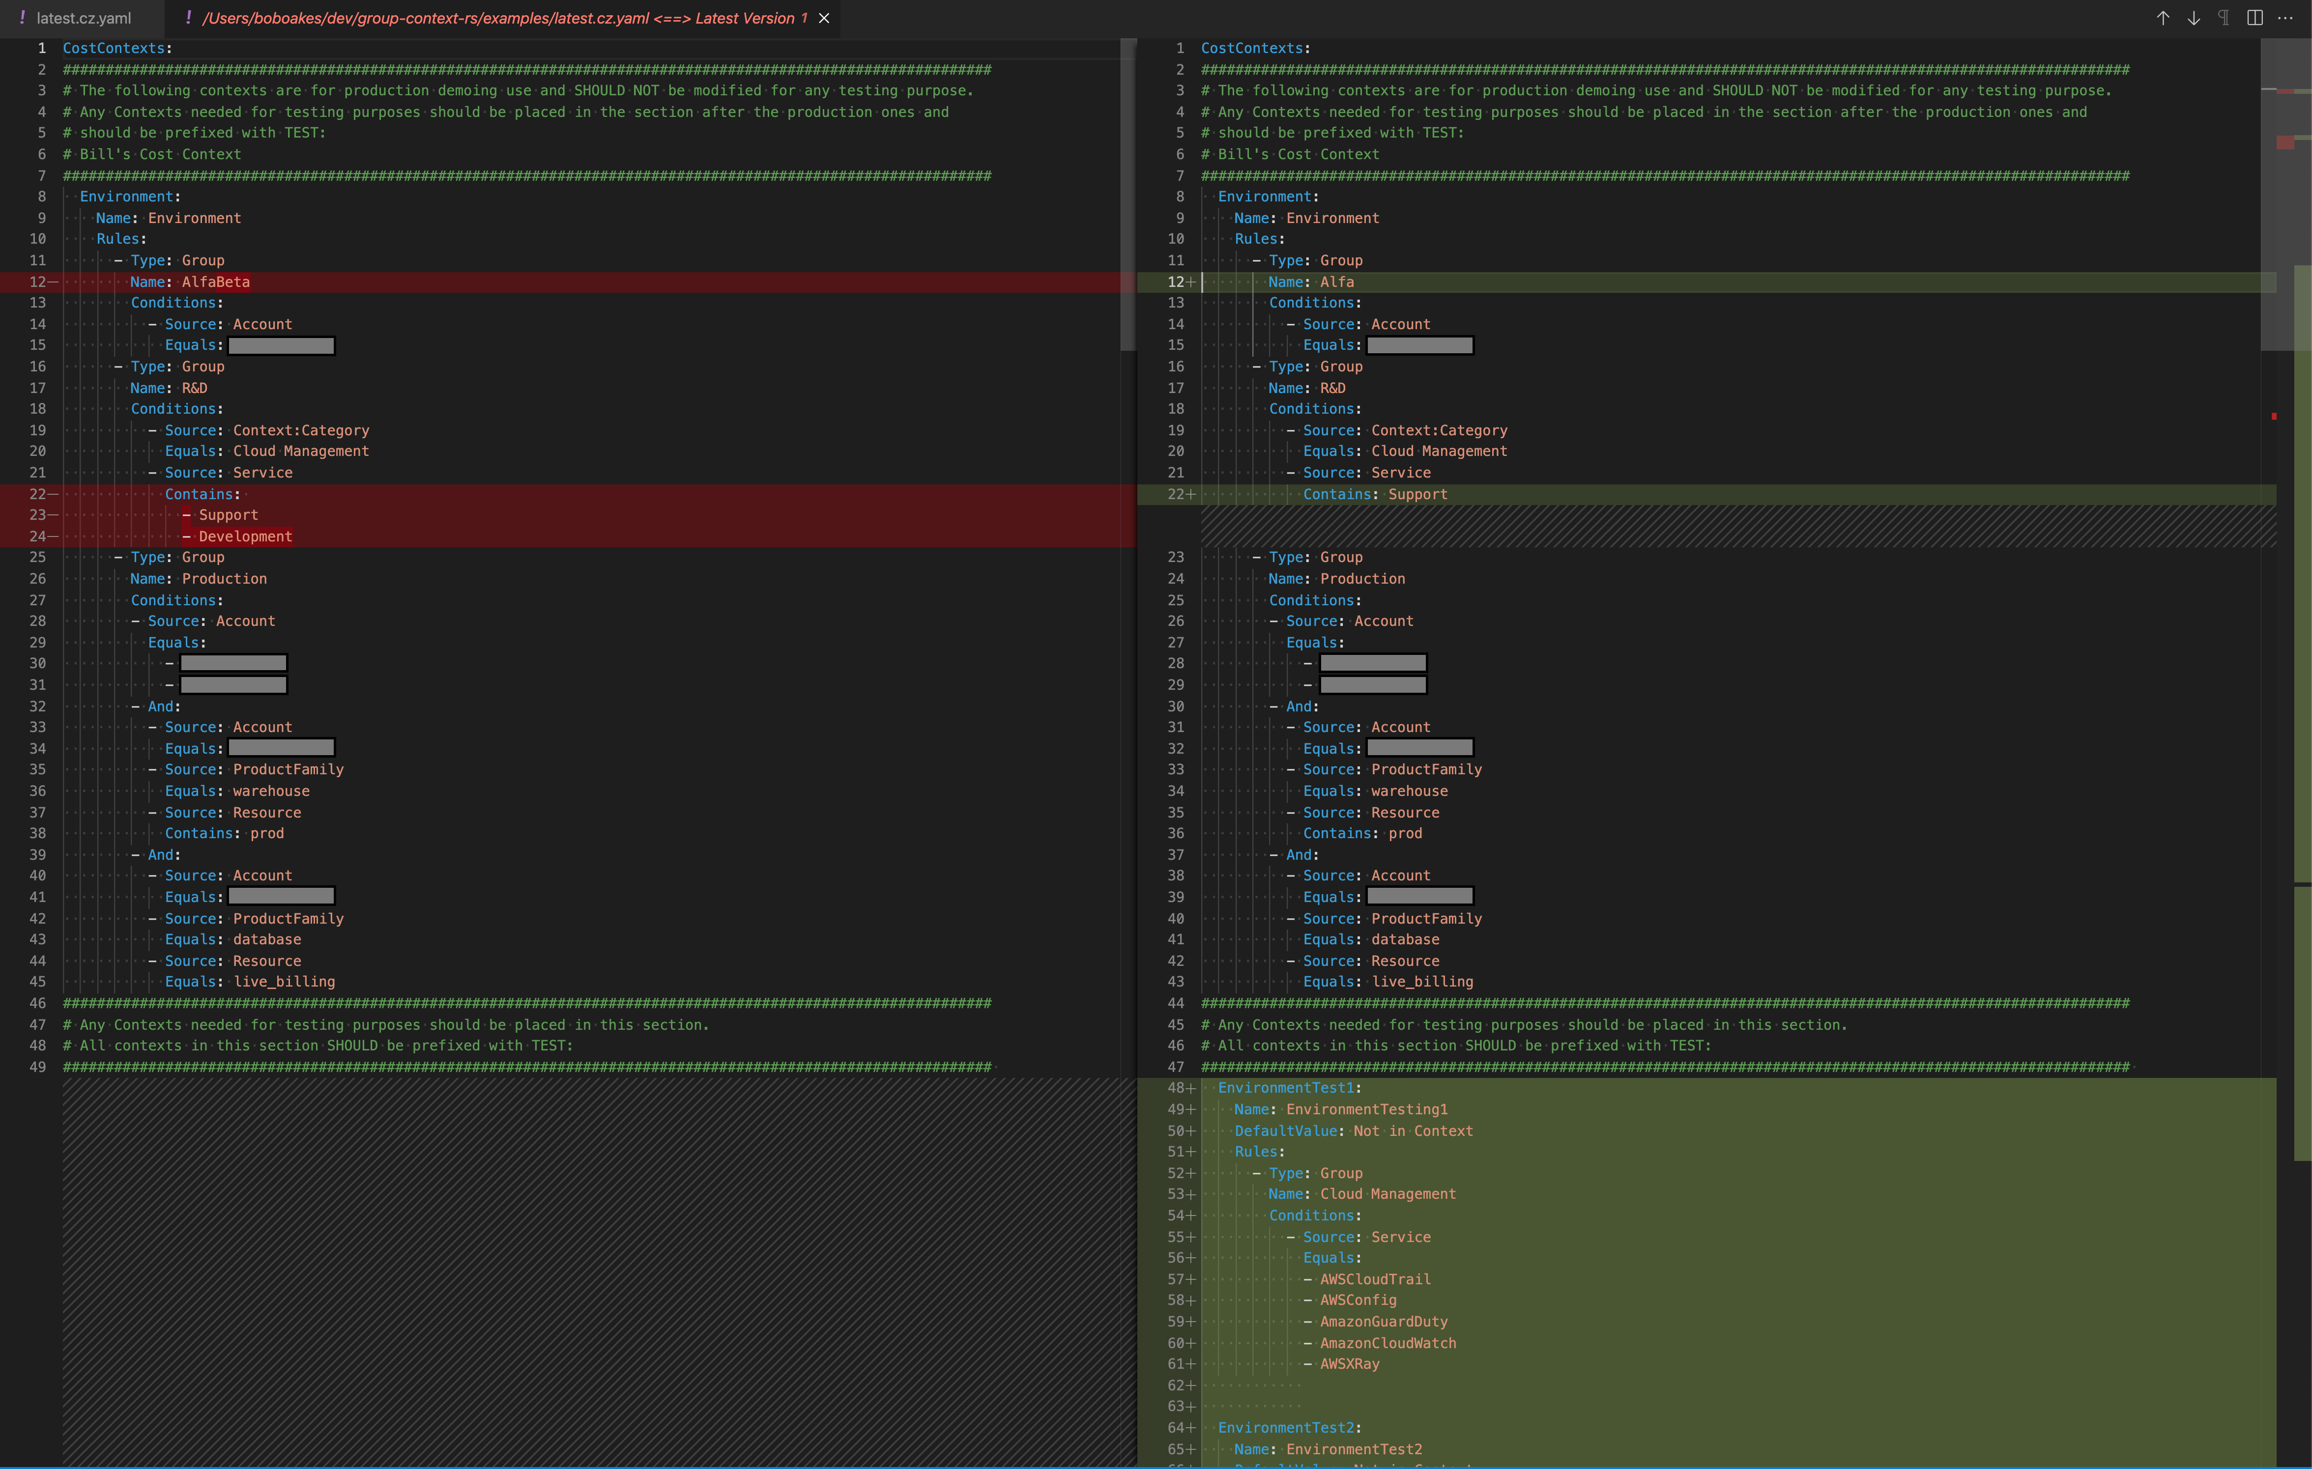Click the YAML icon on latest.cz.yaml tab

[x=22, y=17]
